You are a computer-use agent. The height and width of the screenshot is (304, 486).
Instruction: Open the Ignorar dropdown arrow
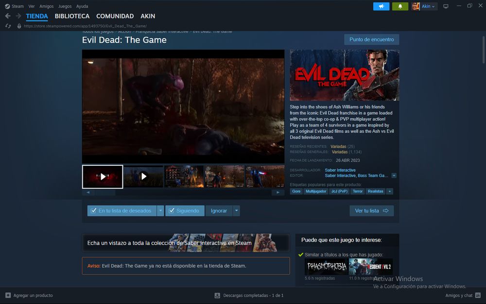coord(236,211)
